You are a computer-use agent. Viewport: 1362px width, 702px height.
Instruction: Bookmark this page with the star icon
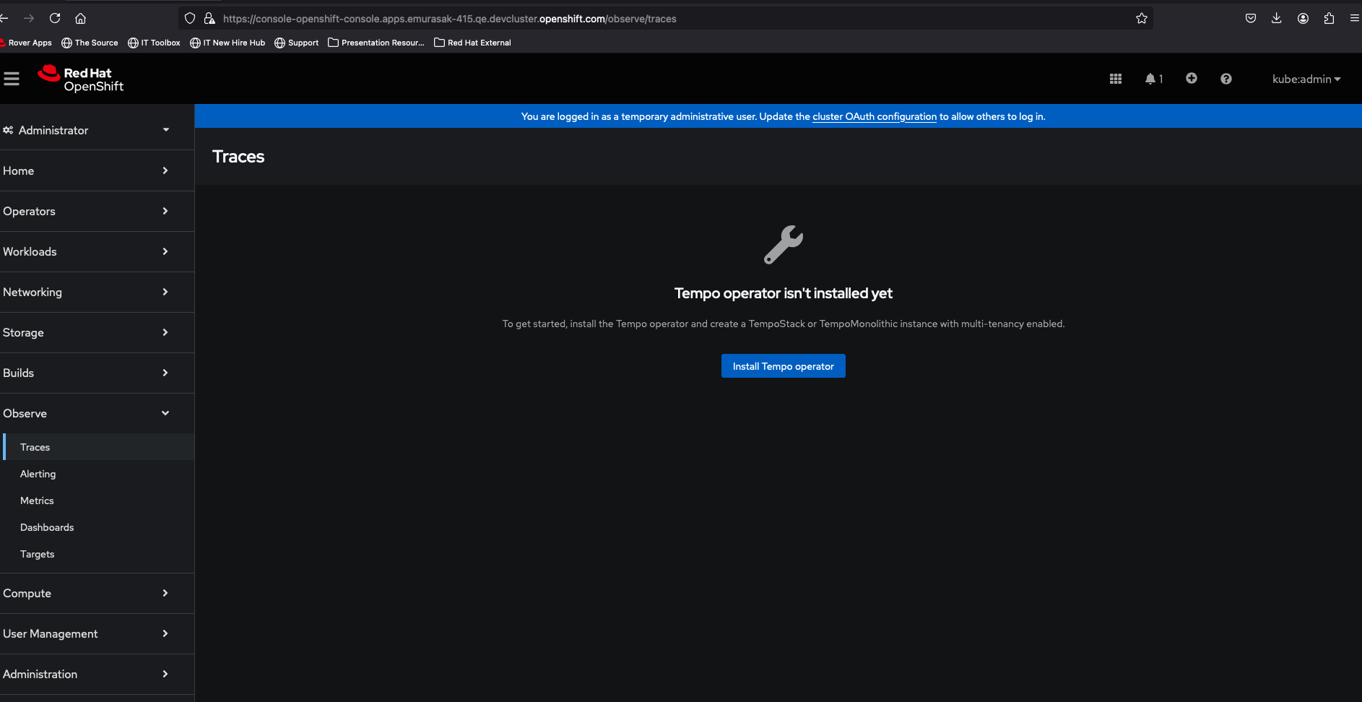click(1142, 18)
